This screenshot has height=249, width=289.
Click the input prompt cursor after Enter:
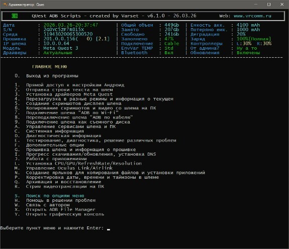point(109,229)
